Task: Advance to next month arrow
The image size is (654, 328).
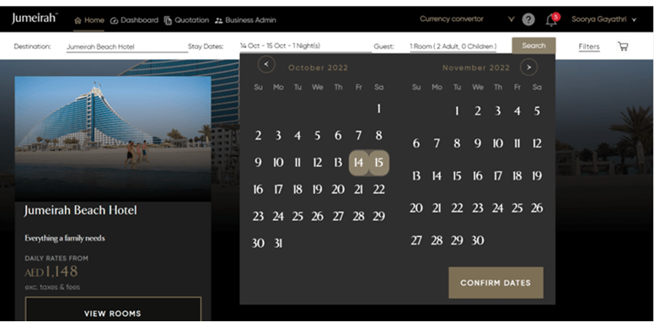Action: (528, 67)
